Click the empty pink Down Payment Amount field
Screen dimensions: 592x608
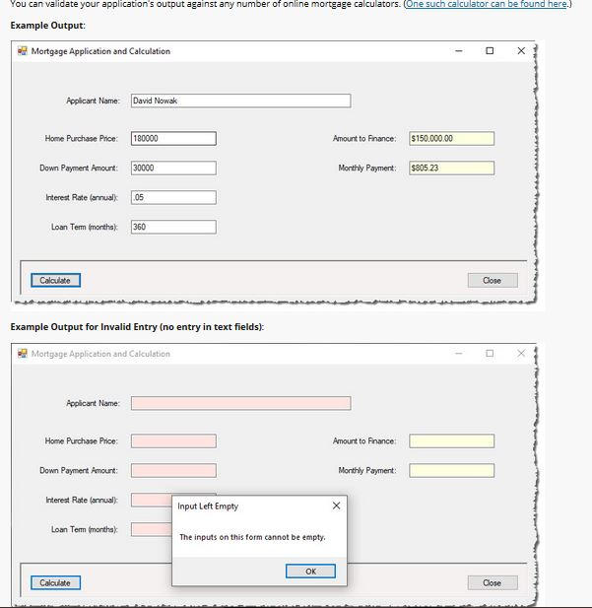point(173,470)
